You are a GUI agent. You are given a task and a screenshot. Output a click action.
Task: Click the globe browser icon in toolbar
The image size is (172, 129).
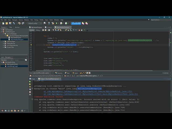point(45,23)
